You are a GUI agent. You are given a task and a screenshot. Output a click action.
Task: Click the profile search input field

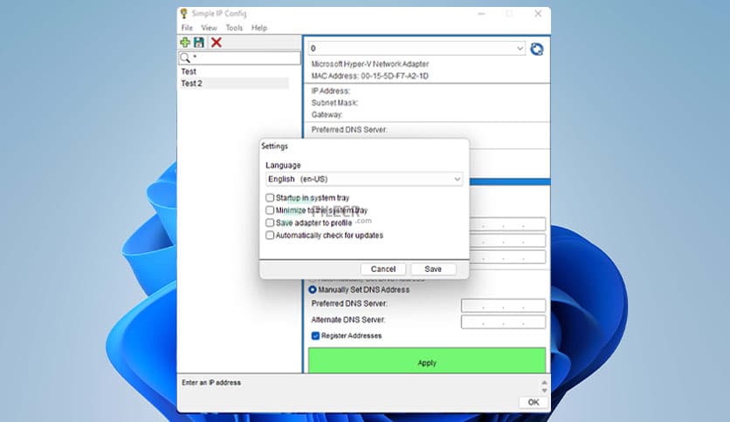point(240,58)
